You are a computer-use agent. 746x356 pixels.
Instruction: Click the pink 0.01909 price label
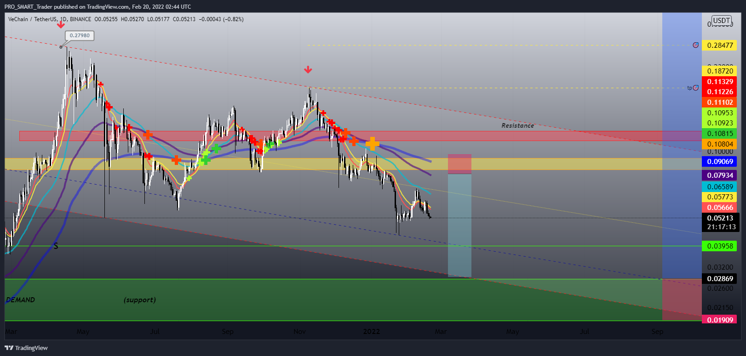pos(719,320)
